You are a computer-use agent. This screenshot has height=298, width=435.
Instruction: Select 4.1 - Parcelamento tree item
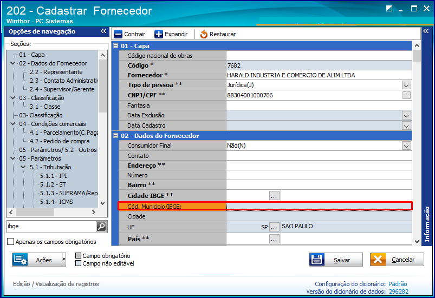(64, 133)
